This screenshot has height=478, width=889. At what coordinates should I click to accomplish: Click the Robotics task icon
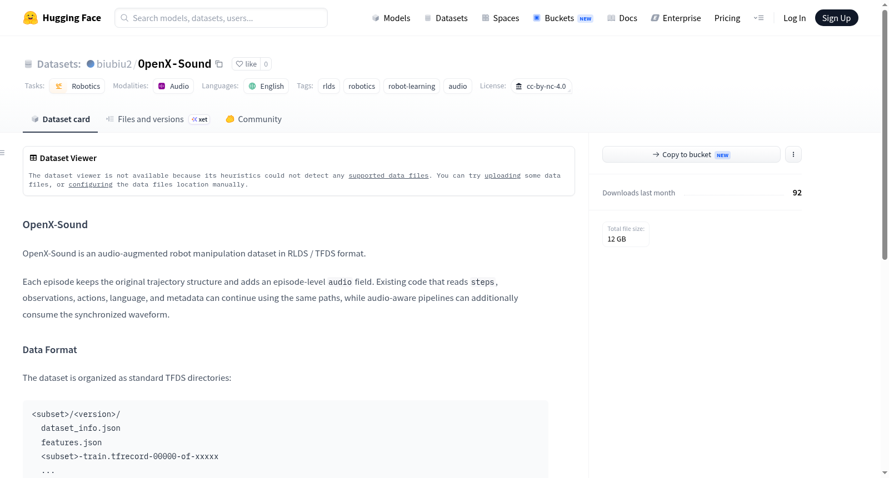(59, 86)
